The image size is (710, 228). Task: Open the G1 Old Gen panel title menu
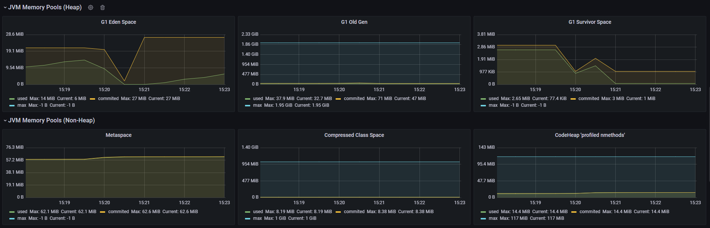[x=354, y=22]
